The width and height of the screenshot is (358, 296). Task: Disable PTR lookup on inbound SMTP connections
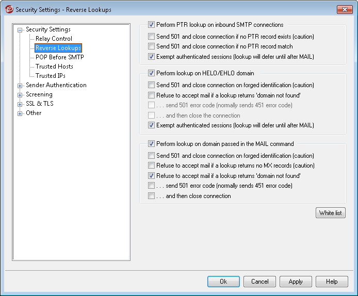coord(151,25)
